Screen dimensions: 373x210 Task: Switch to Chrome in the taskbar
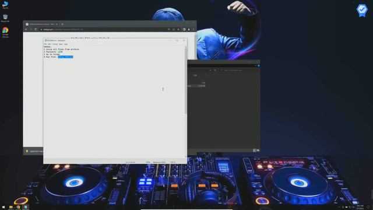click(x=18, y=208)
